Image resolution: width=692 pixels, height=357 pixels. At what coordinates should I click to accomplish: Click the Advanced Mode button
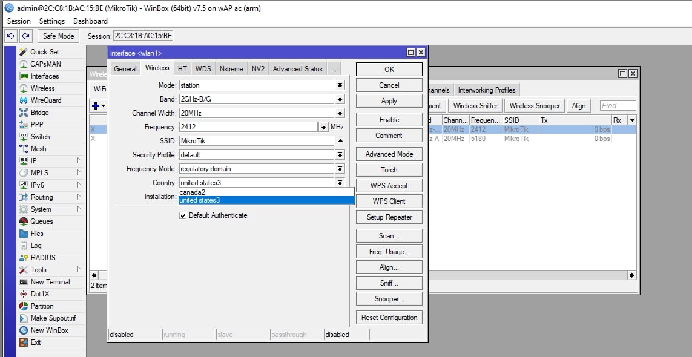tap(389, 154)
